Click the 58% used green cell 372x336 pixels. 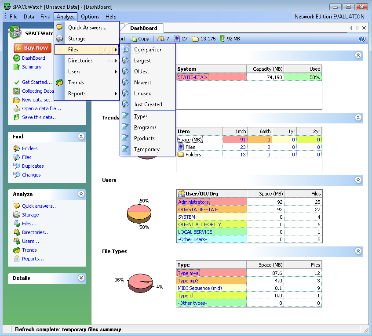(303, 77)
